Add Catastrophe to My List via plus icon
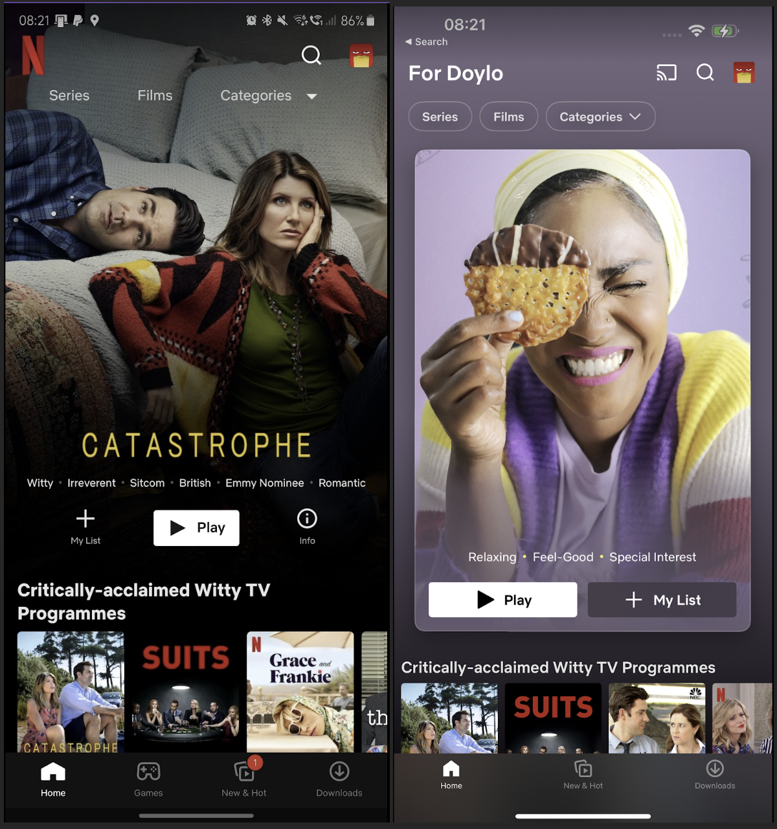 tap(85, 527)
